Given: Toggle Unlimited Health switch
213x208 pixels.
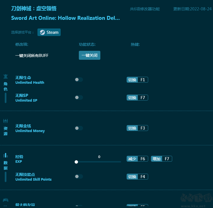Looking at the screenshot, I should [79, 80].
